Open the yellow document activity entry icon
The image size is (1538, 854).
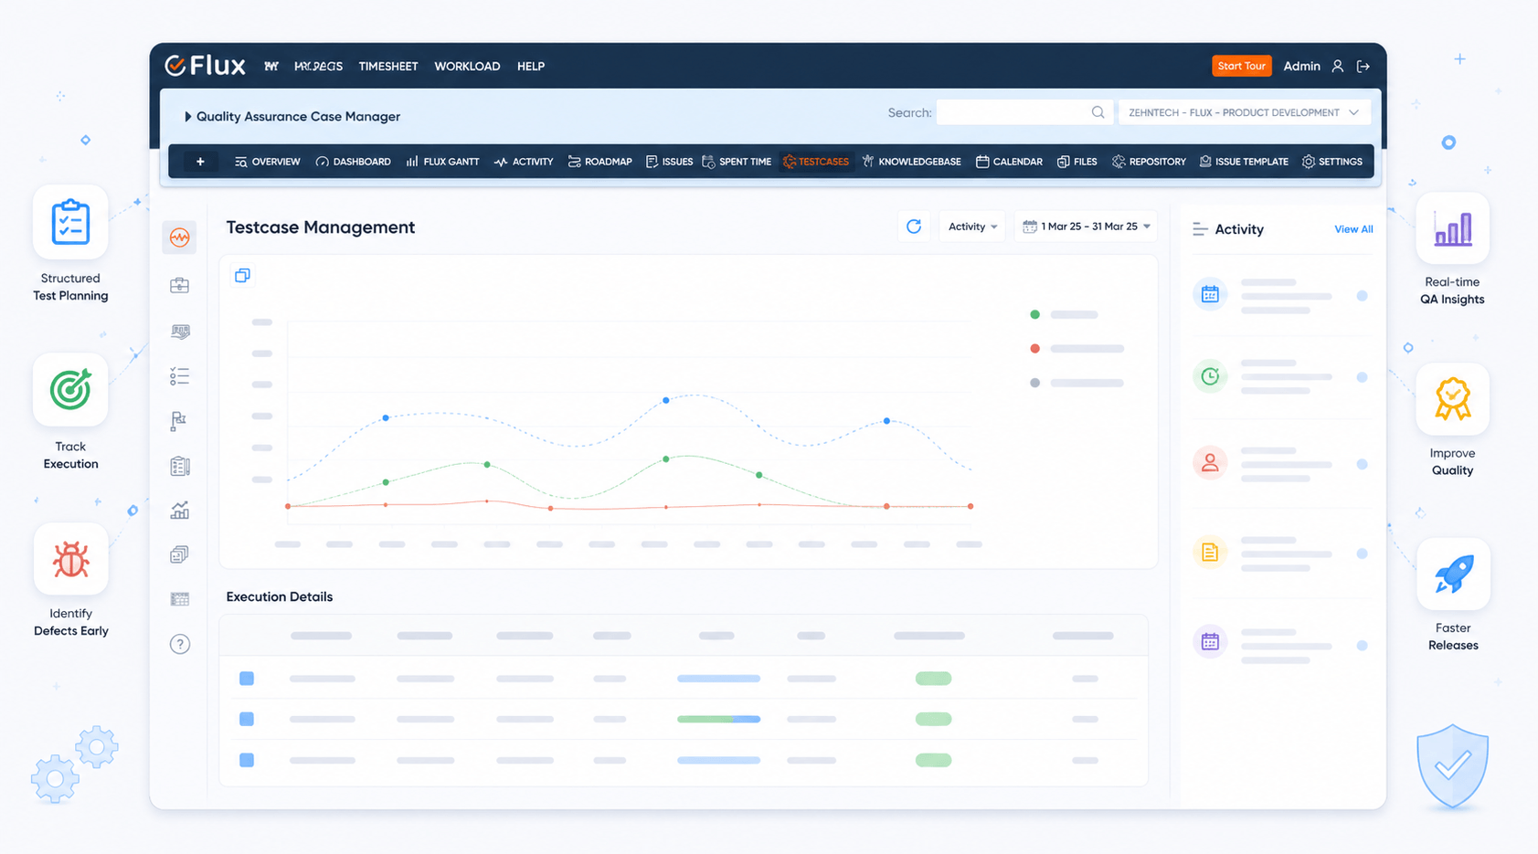[x=1210, y=553]
